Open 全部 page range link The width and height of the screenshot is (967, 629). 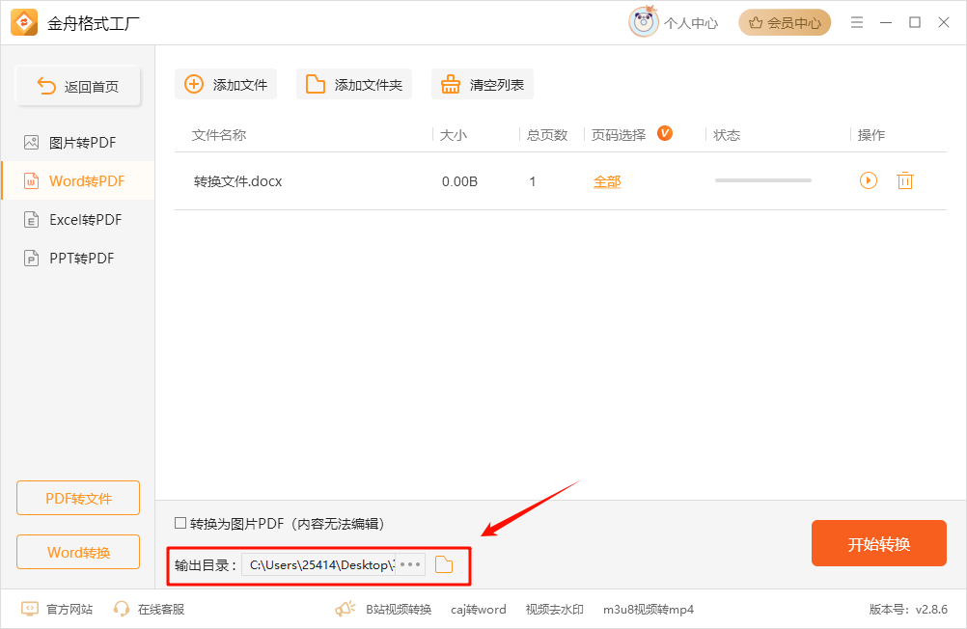[x=607, y=181]
